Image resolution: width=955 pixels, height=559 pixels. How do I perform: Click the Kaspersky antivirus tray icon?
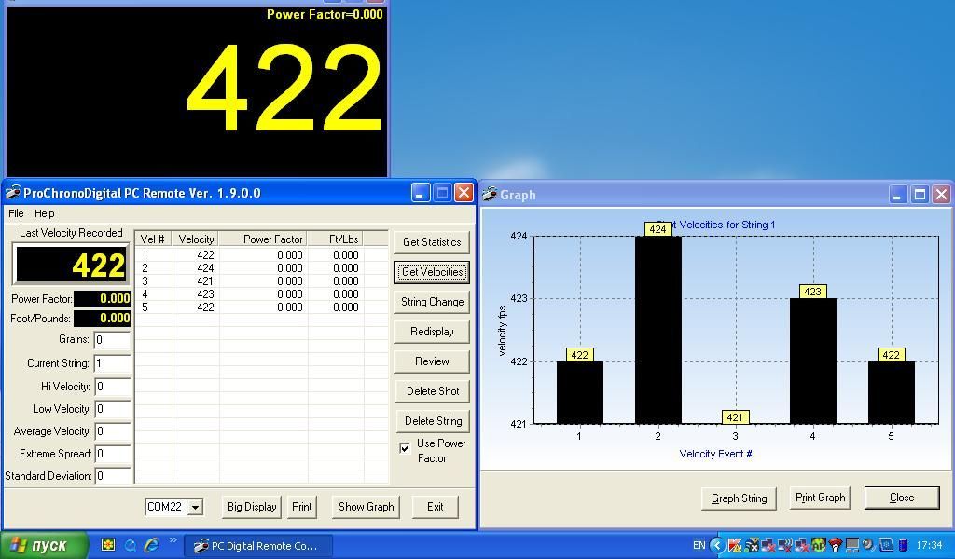click(735, 545)
